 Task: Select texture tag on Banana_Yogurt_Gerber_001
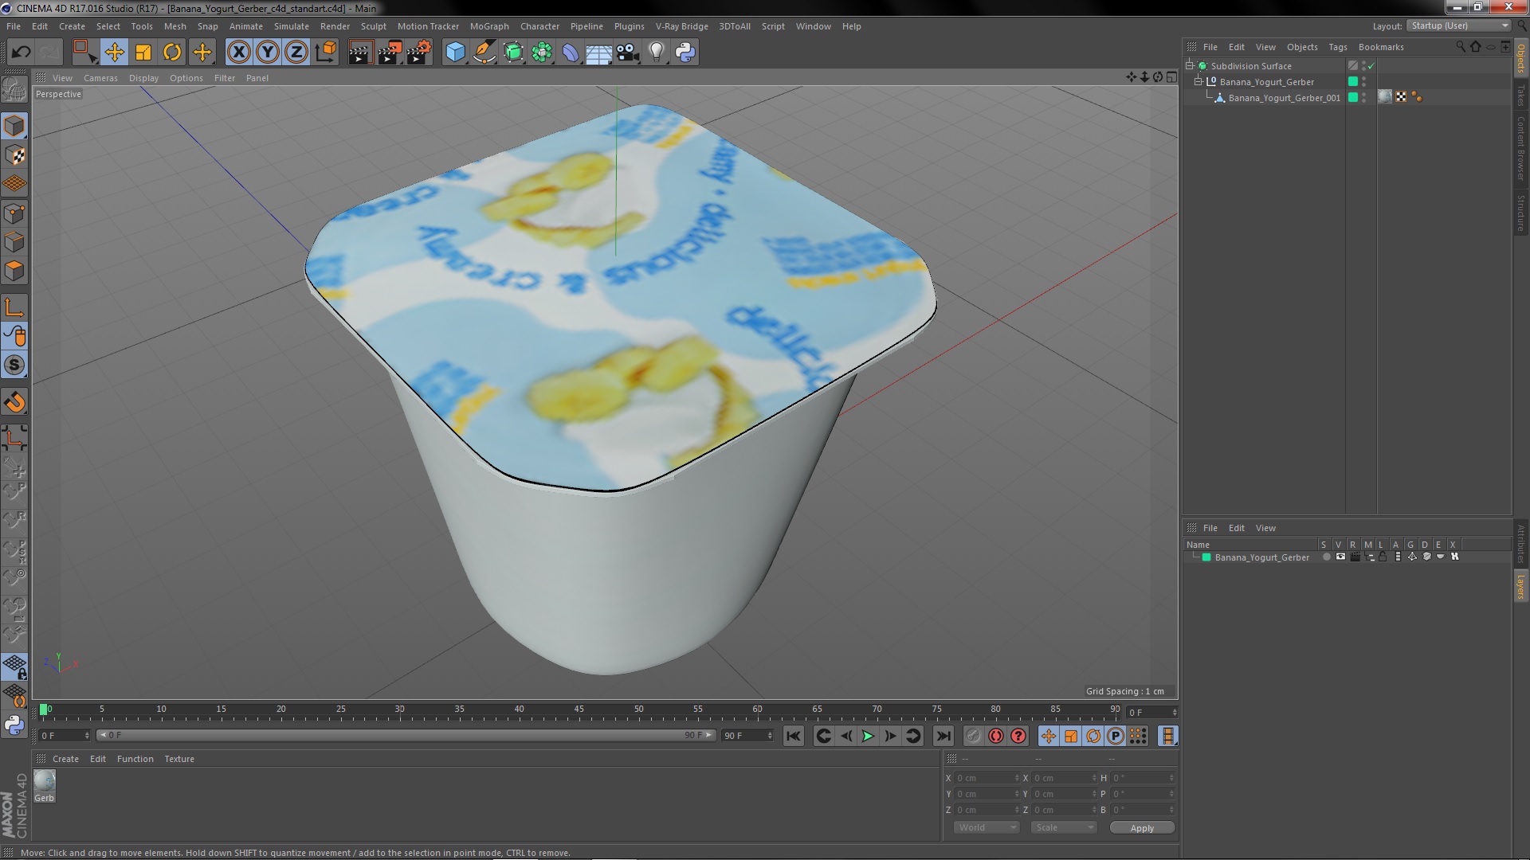point(1385,97)
